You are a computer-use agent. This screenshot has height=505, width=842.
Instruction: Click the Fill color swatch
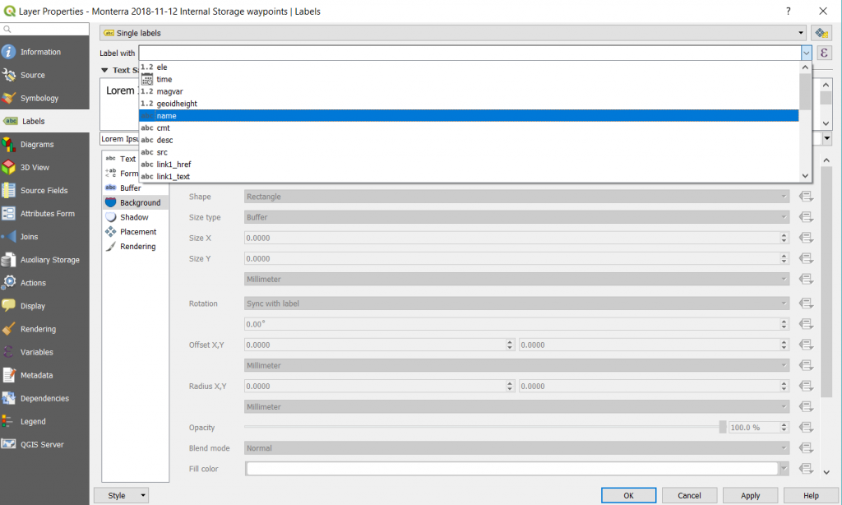tap(511, 469)
